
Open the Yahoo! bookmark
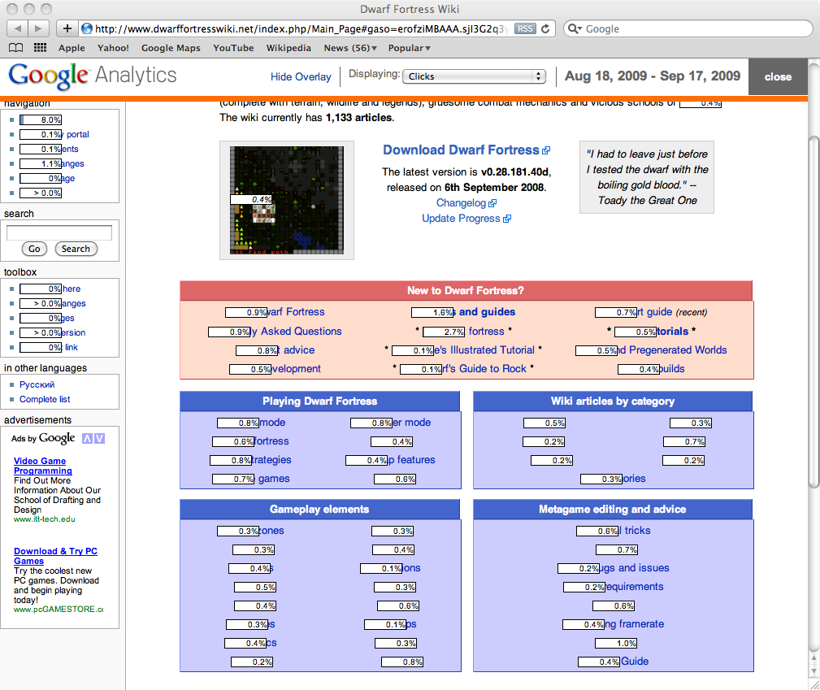(113, 48)
